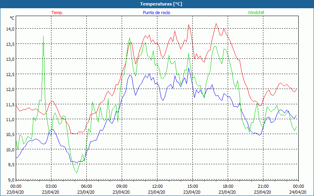Click the 13,0 y-axis value
Image resolution: width=314 pixels, height=196 pixels.
[x=11, y=59]
